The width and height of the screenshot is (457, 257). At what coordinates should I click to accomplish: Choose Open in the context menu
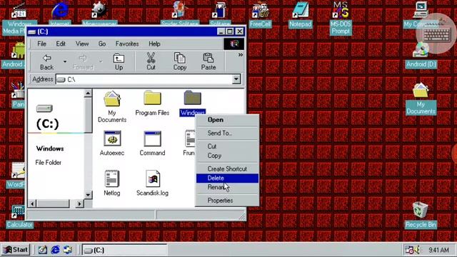[227, 120]
